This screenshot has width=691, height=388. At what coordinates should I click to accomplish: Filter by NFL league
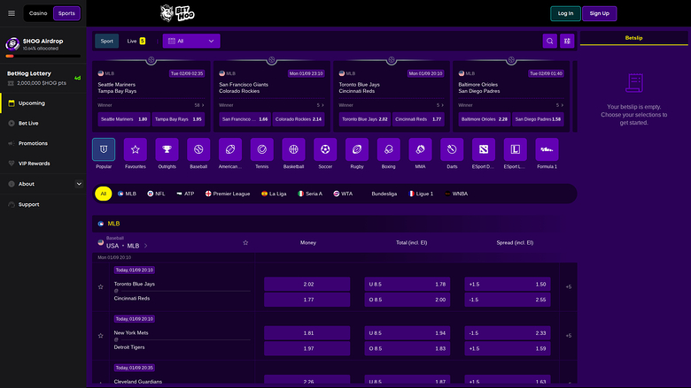tap(156, 194)
